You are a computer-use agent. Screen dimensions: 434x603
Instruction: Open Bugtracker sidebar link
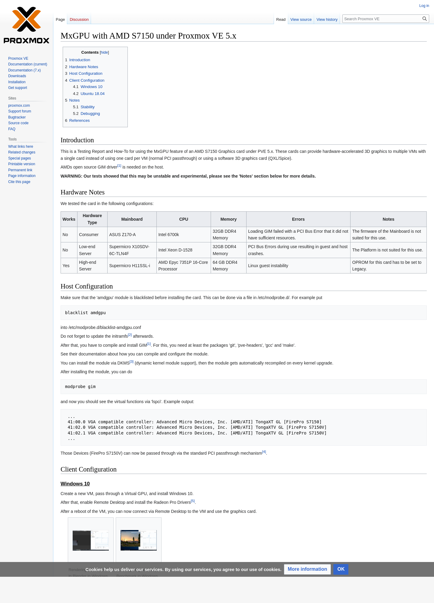pyautogui.click(x=17, y=117)
